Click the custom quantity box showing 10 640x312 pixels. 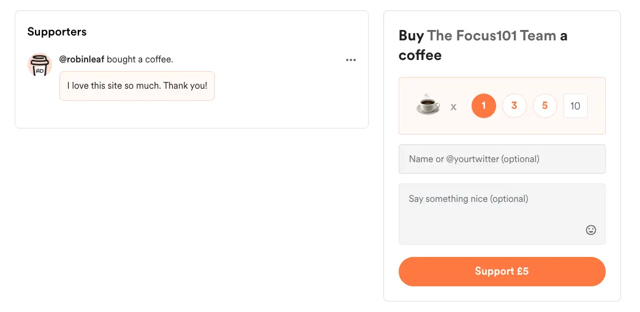[x=575, y=106]
